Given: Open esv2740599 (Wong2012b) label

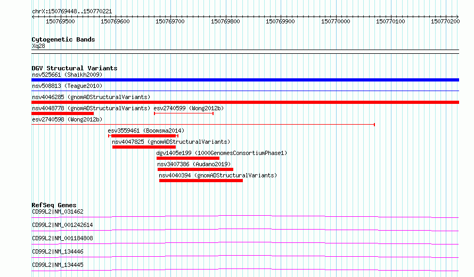Looking at the screenshot, I should [x=189, y=108].
